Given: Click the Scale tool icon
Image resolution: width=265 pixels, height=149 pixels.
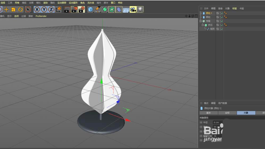Looking at the screenshot, I should tap(13, 10).
